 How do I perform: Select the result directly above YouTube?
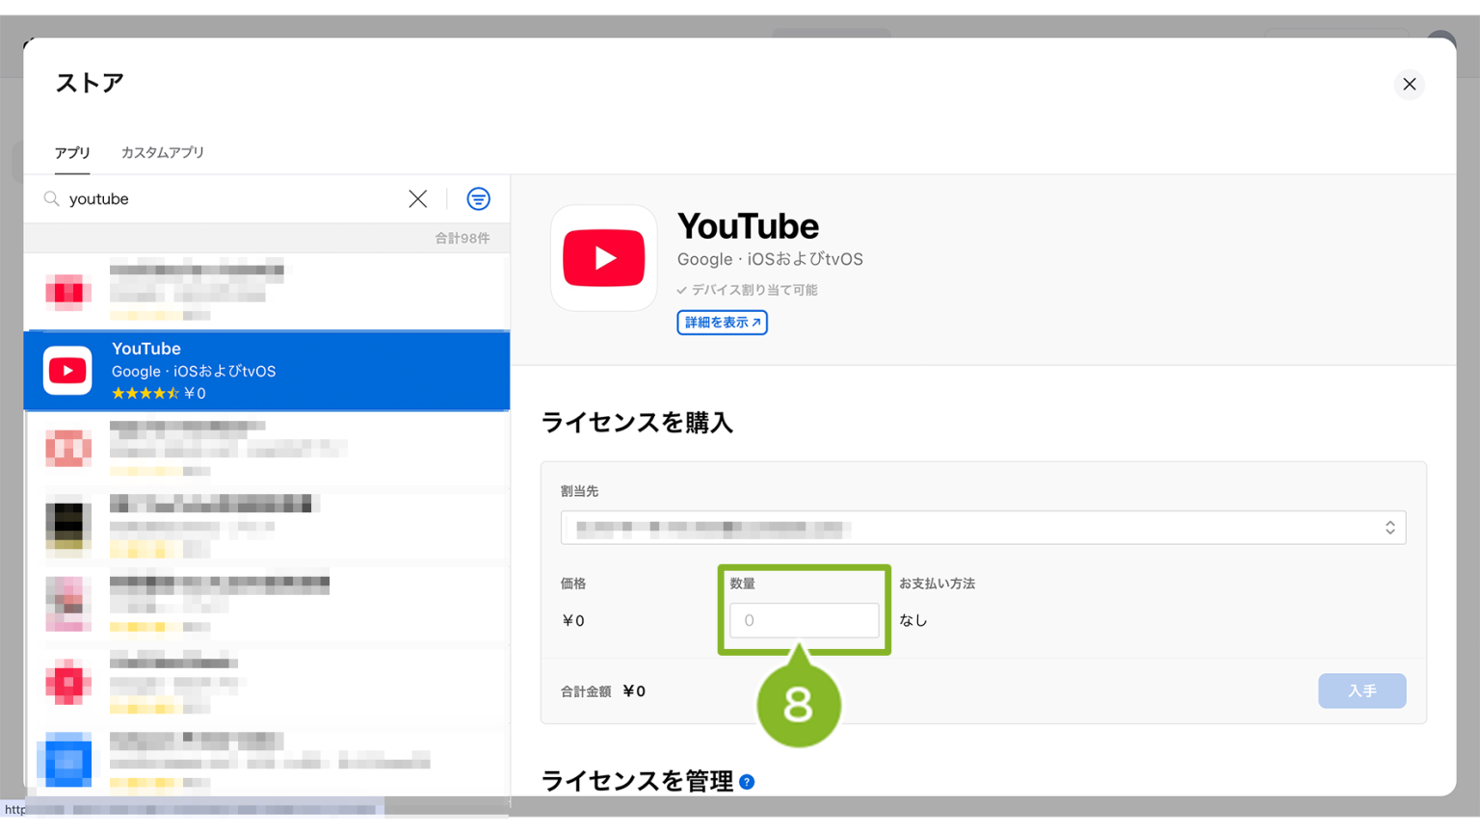[x=267, y=291]
